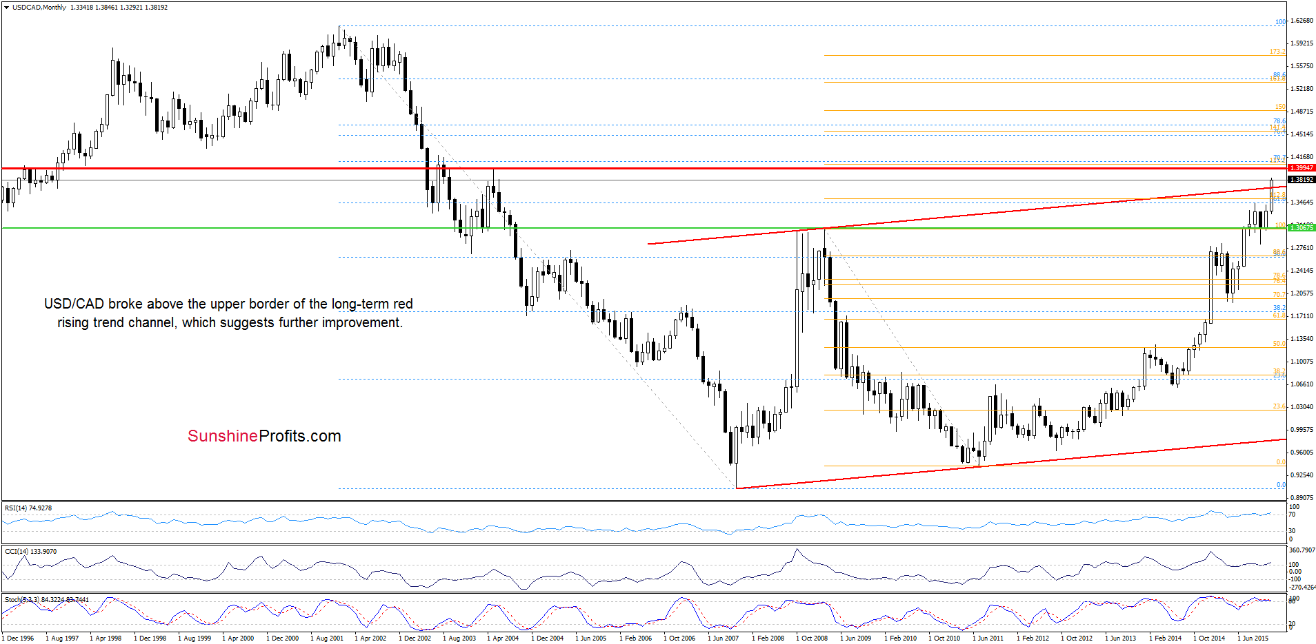
Task: Click the 1 Jun 2005 date label
Action: 591,638
